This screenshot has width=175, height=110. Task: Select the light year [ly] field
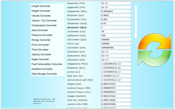tap(115, 76)
